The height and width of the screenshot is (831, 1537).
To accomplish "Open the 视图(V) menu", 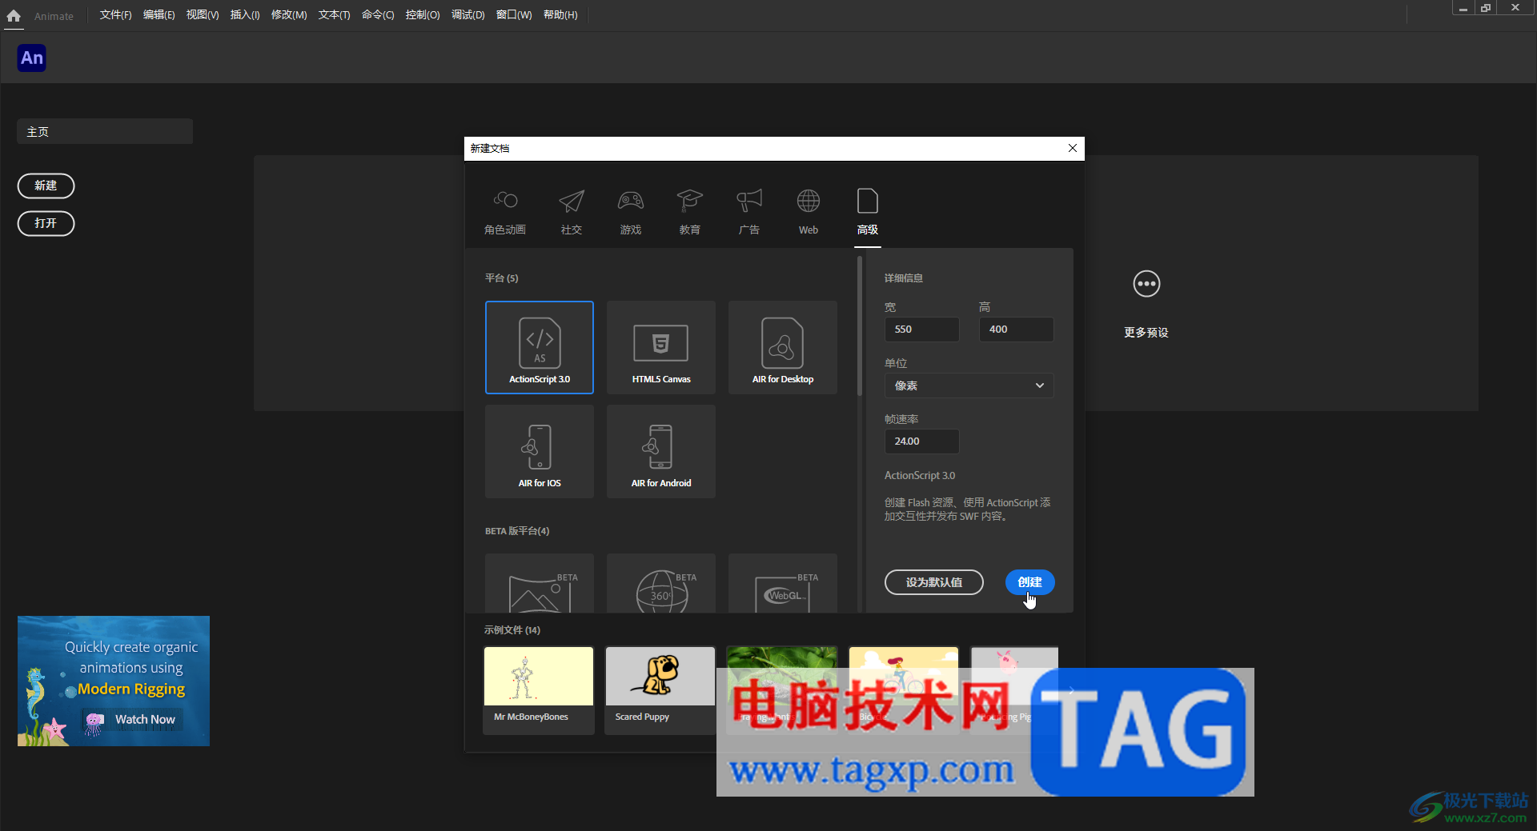I will tap(202, 15).
